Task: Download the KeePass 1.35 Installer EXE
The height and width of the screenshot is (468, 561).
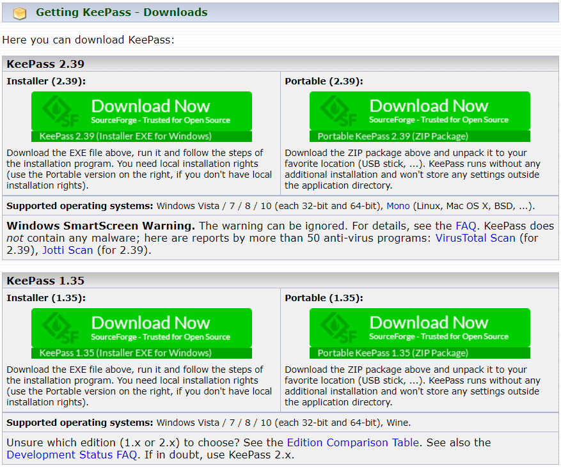Action: point(141,333)
